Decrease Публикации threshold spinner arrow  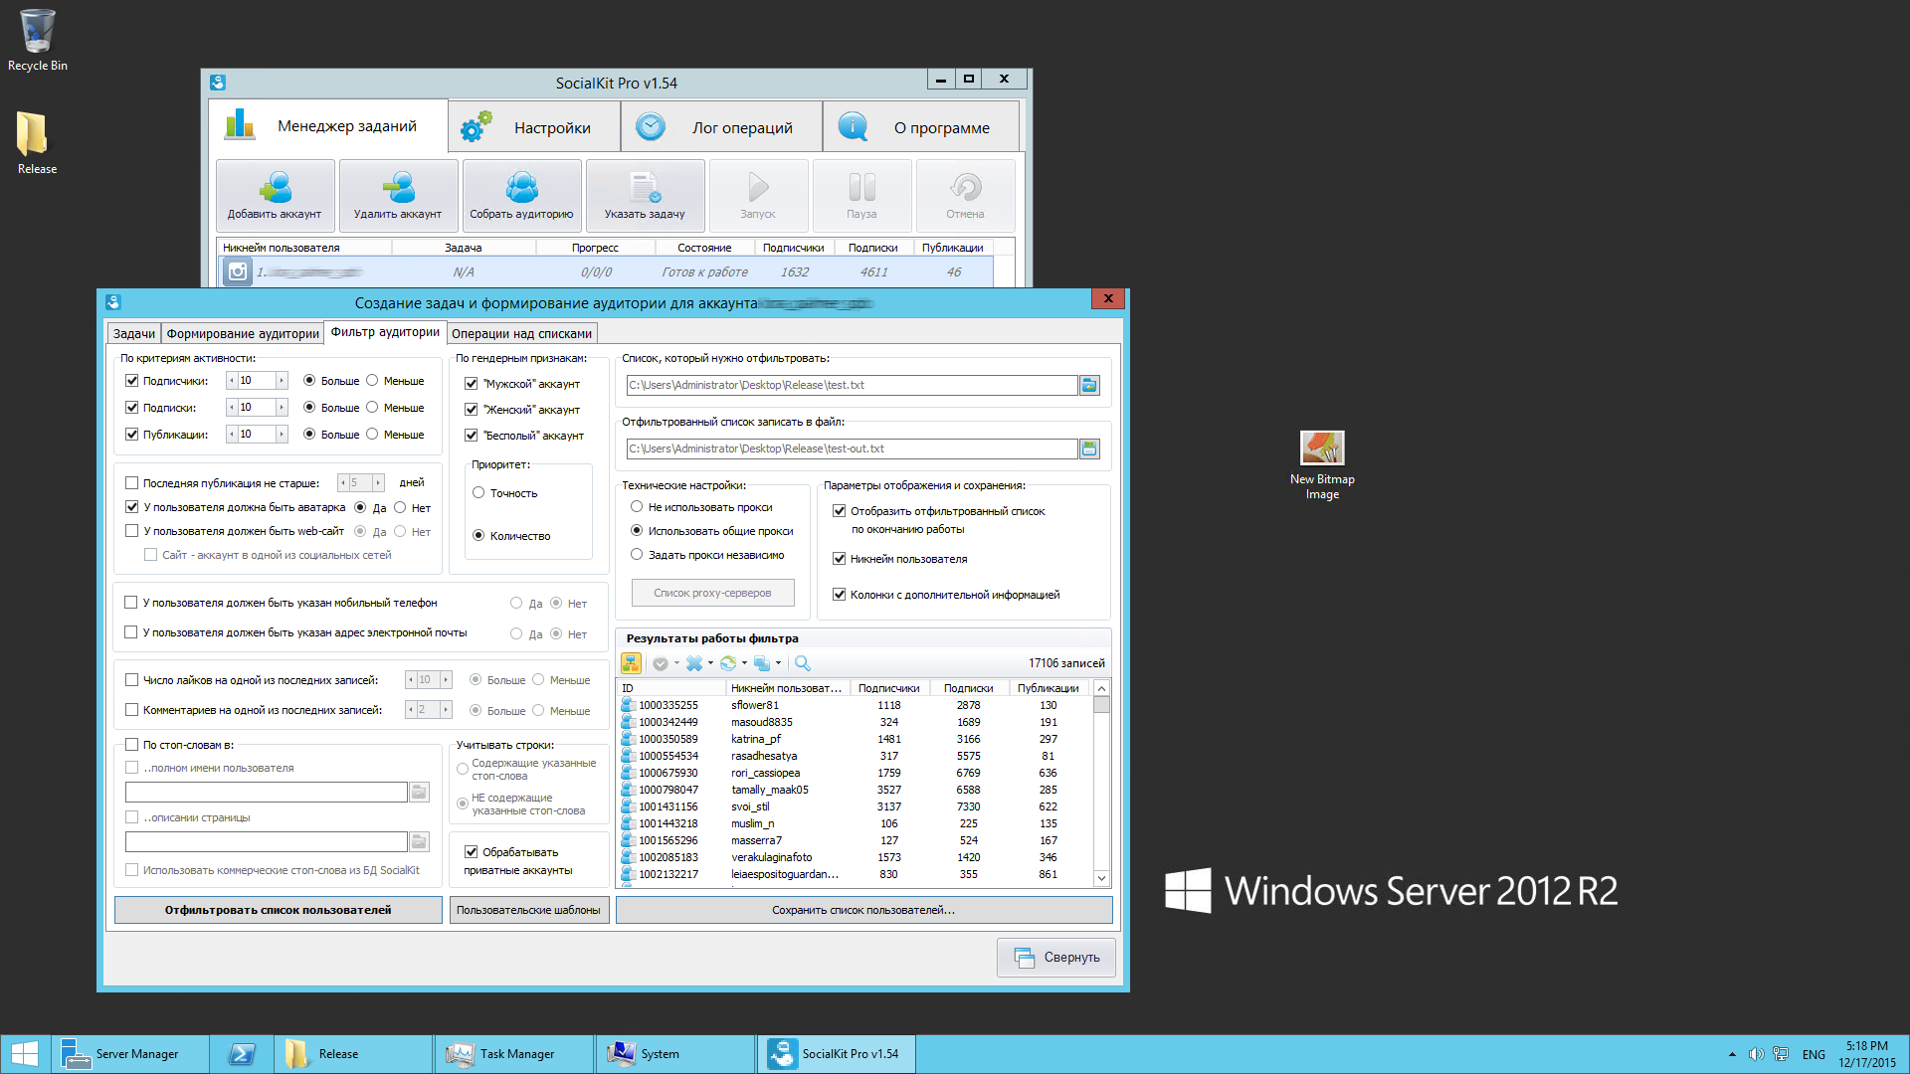click(232, 435)
